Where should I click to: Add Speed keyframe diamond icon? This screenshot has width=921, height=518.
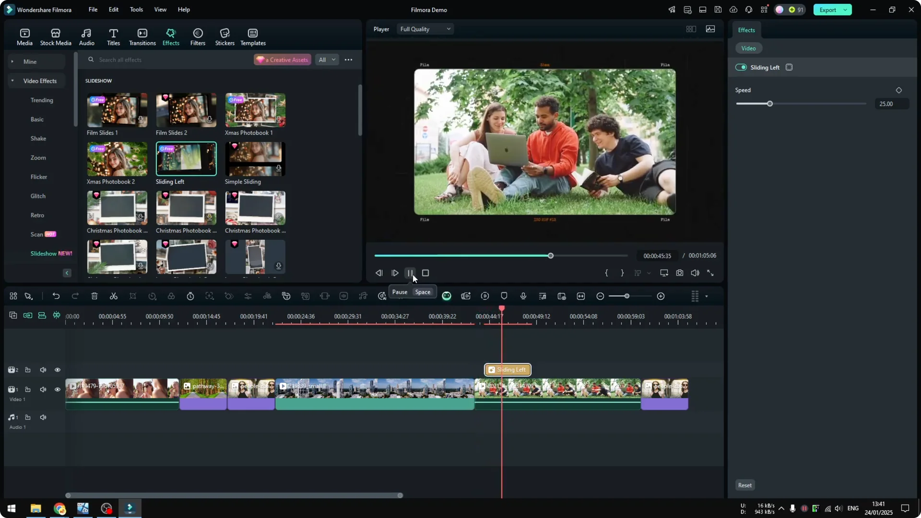point(899,90)
